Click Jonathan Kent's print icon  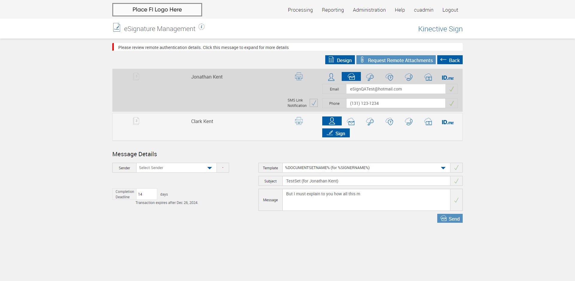[x=299, y=77]
